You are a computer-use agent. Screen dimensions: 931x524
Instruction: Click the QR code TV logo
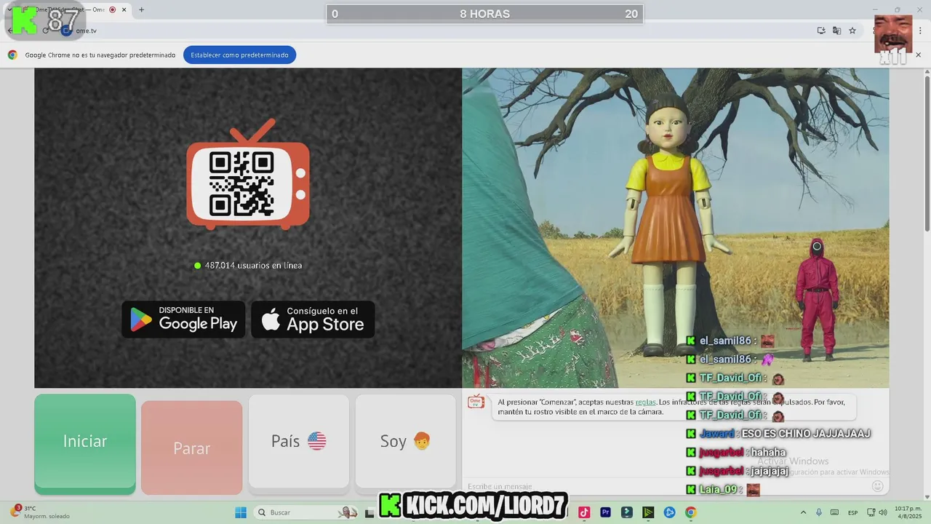coord(248,175)
